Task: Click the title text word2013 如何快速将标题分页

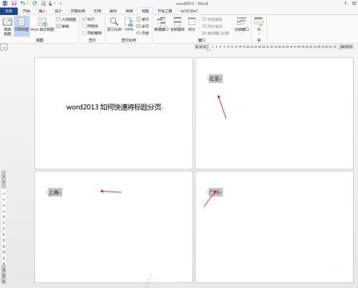Action: click(114, 107)
